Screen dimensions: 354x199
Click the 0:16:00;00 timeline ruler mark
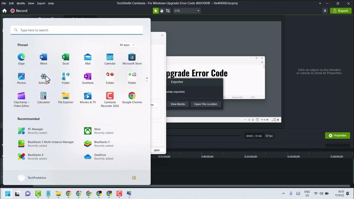coord(207,156)
